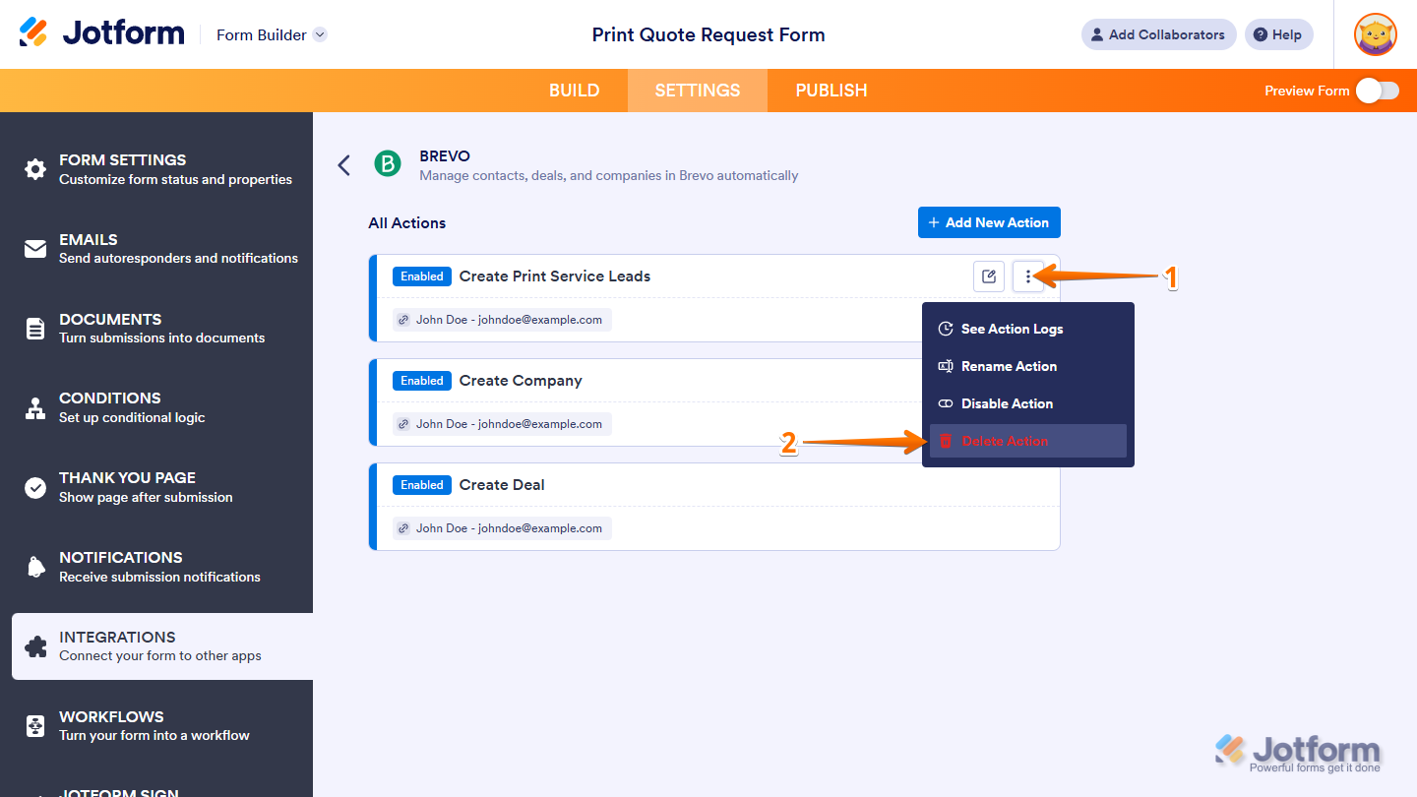The image size is (1417, 797).
Task: Open the Add Collaborators dialog
Action: point(1158,34)
